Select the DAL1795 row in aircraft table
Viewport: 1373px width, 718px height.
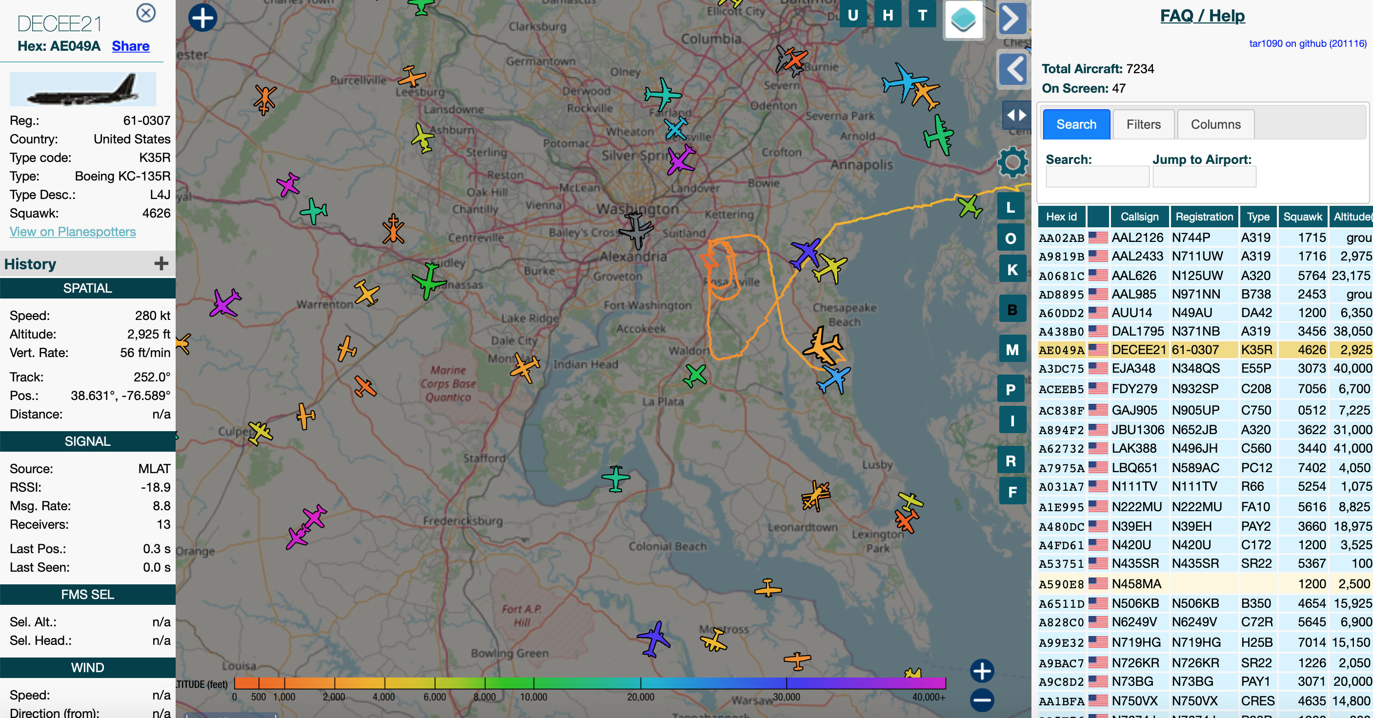[x=1205, y=331]
